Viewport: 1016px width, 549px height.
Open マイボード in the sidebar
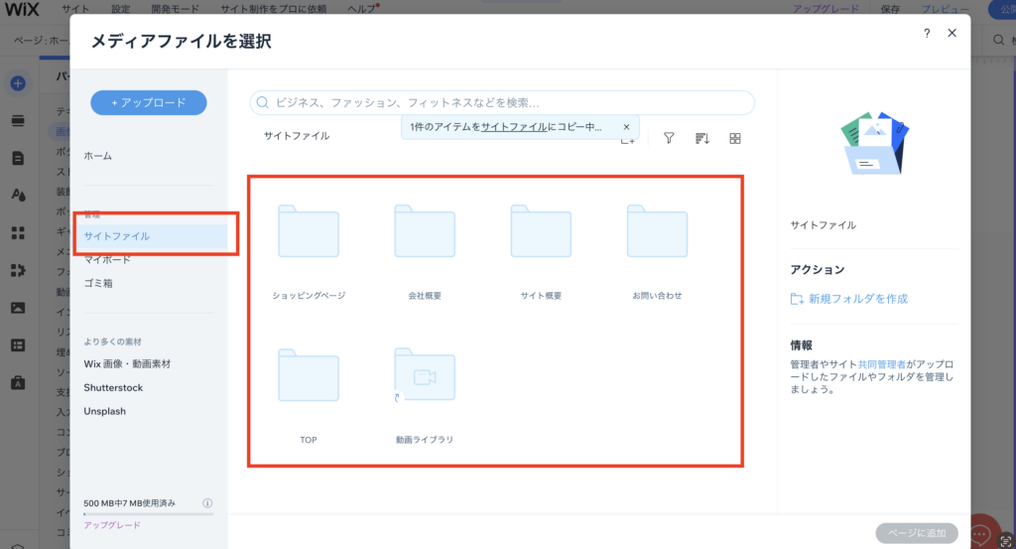tap(107, 260)
